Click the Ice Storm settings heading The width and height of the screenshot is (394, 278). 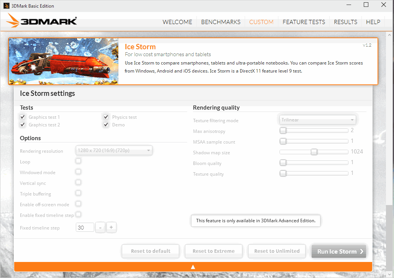point(47,93)
